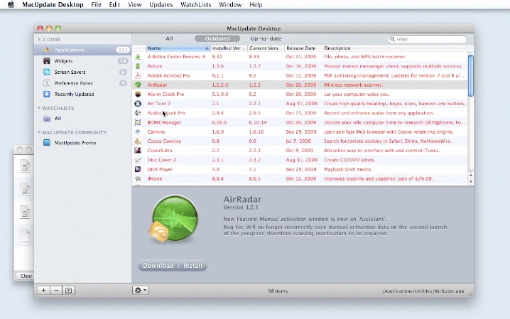Open the gear action dropdown menu
The width and height of the screenshot is (510, 319).
pyautogui.click(x=140, y=290)
